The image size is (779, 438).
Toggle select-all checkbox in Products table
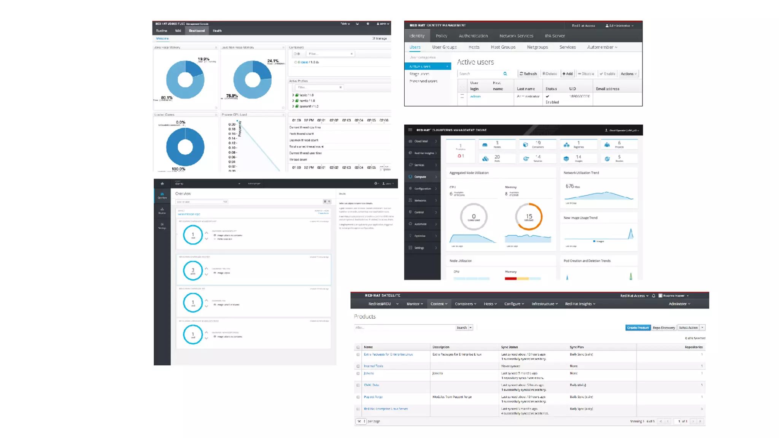tap(358, 348)
